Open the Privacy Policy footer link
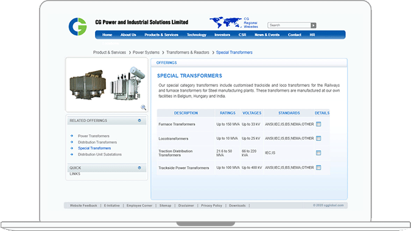Viewport: 411px width, 231px height. coord(211,205)
